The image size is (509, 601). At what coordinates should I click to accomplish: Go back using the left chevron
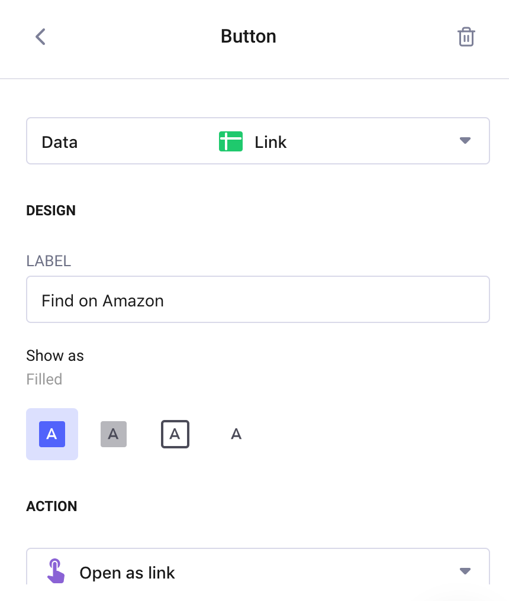(x=40, y=37)
